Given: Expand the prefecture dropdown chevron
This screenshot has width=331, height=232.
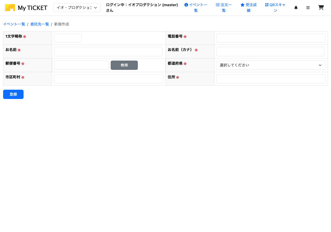Looking at the screenshot, I should pos(320,65).
